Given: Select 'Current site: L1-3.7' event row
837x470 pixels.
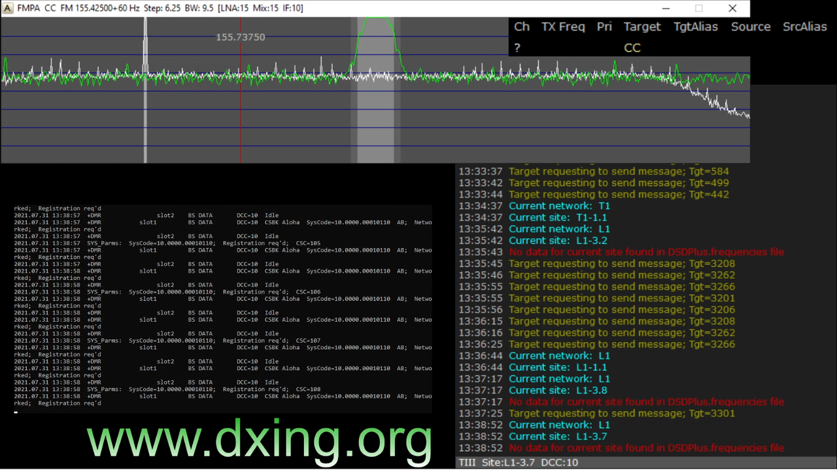Looking at the screenshot, I should (x=533, y=437).
